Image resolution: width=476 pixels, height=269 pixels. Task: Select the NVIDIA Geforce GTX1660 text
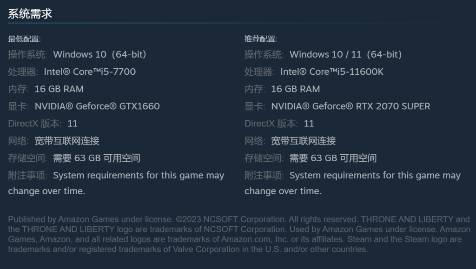[97, 106]
